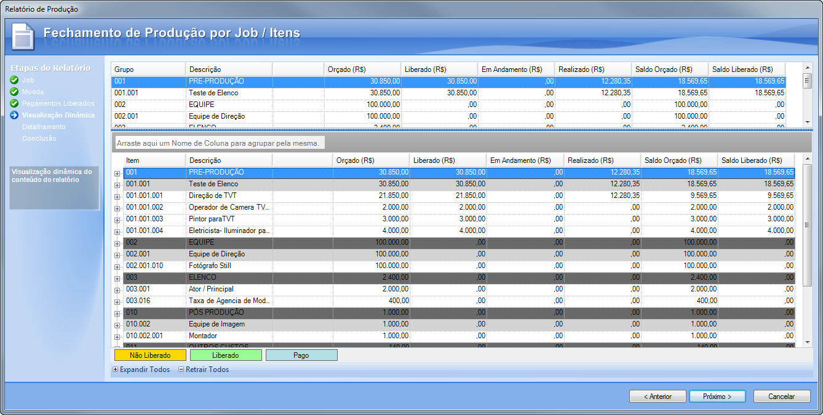
Task: Expand row 002.001.010 Fotógrafo Still
Action: click(x=117, y=266)
